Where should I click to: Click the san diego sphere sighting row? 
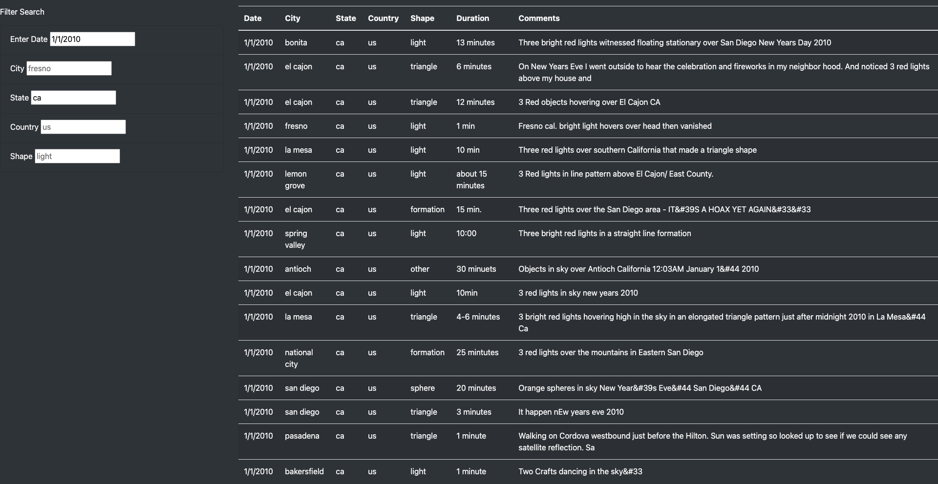coord(489,388)
